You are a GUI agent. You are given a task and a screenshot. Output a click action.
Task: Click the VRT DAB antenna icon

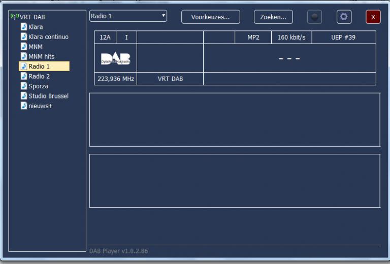(x=14, y=17)
